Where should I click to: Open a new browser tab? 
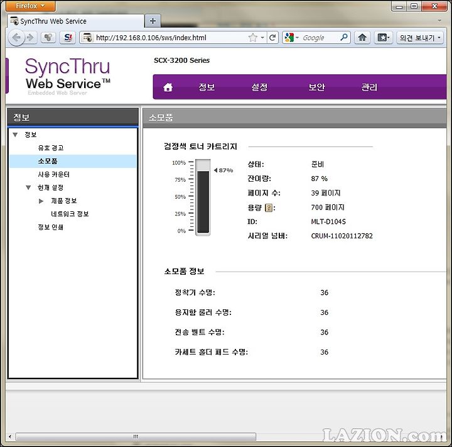coord(153,21)
